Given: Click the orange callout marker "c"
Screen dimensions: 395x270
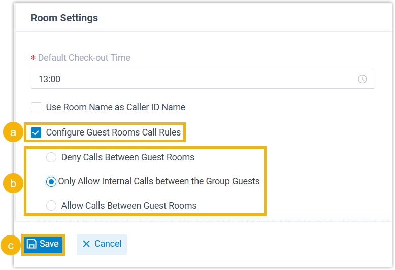Looking at the screenshot, I should [x=11, y=245].
